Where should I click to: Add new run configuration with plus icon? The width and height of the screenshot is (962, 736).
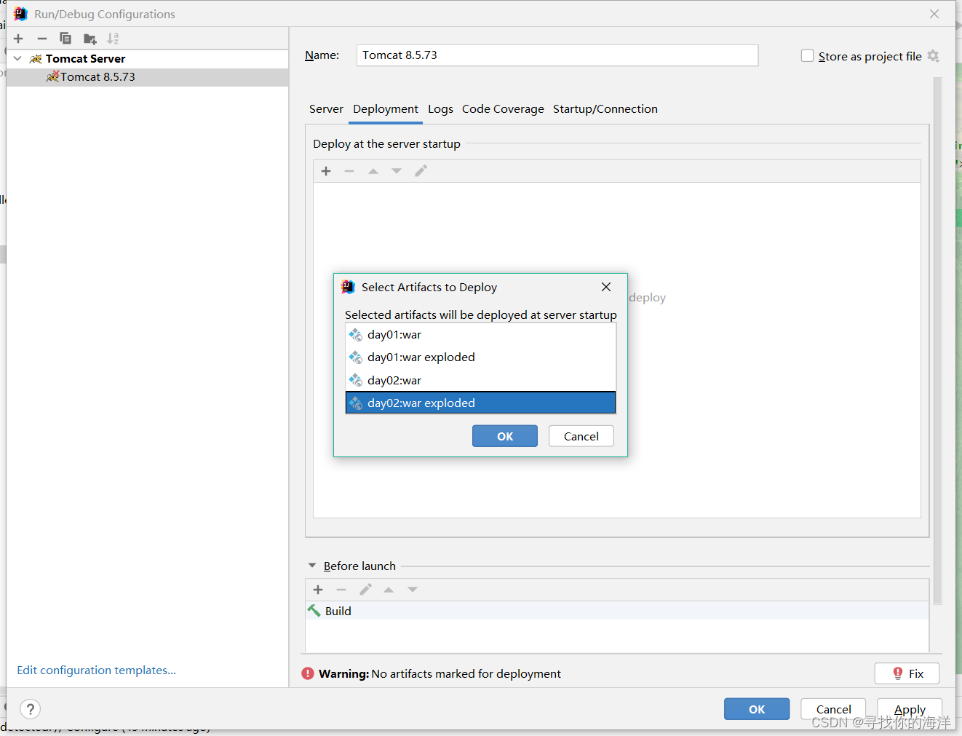19,39
